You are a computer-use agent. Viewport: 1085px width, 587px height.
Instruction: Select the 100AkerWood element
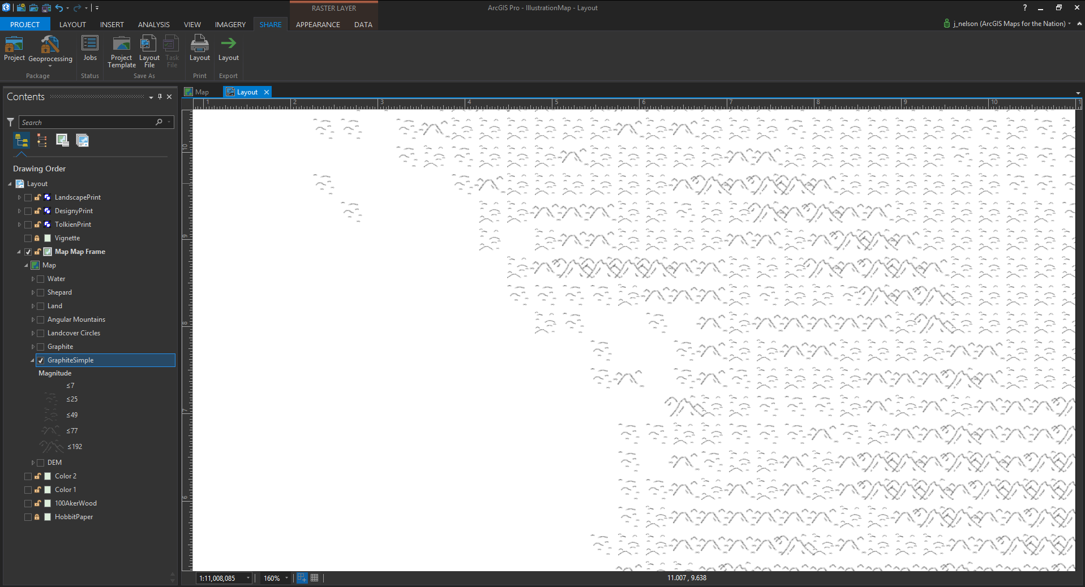76,503
